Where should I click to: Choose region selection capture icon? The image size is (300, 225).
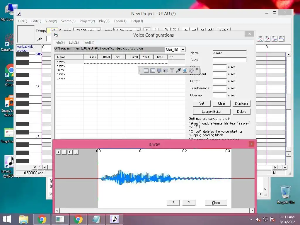[x=166, y=70]
